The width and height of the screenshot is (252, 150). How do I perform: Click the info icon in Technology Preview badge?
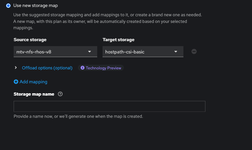coord(83,68)
